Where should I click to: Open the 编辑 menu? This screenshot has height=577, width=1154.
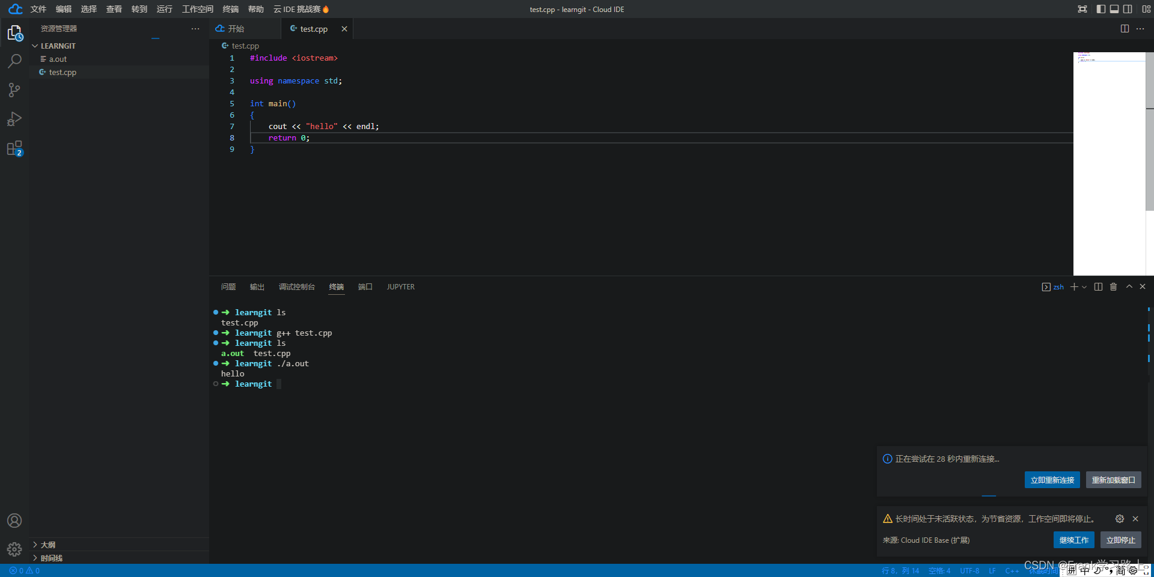point(64,9)
